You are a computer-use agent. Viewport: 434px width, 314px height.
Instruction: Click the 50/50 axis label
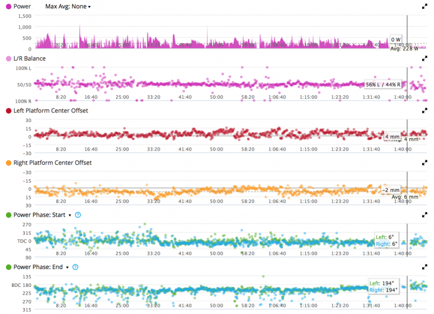tap(24, 84)
